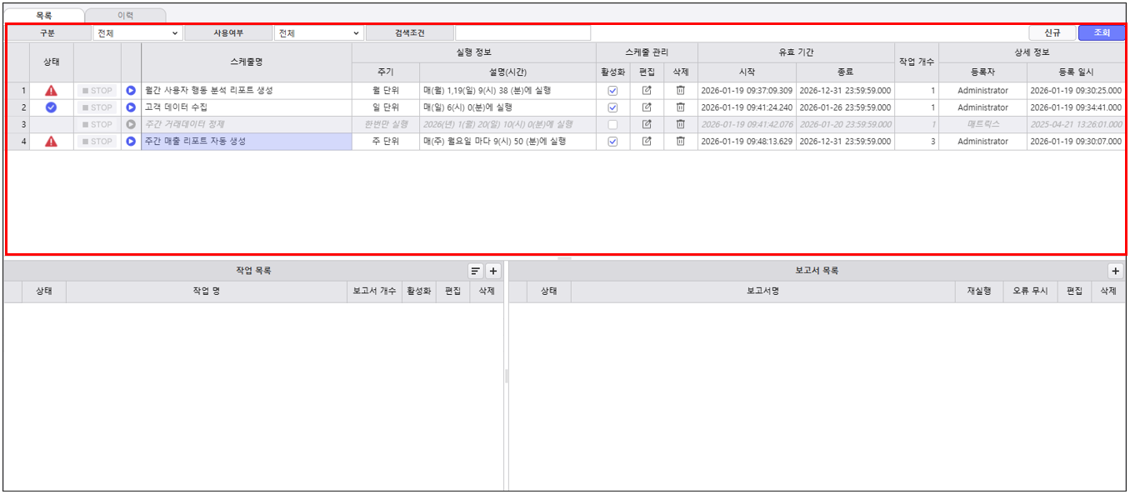The width and height of the screenshot is (1130, 494).
Task: Click the sort icon in 작업 목록 header
Action: (x=475, y=271)
